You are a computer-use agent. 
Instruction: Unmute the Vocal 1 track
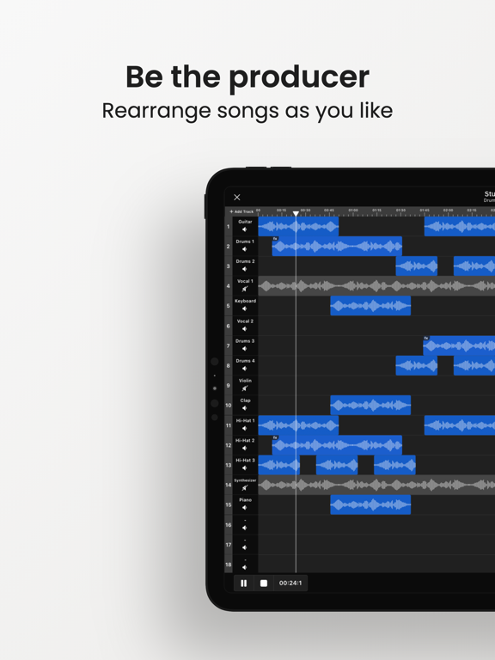245,289
